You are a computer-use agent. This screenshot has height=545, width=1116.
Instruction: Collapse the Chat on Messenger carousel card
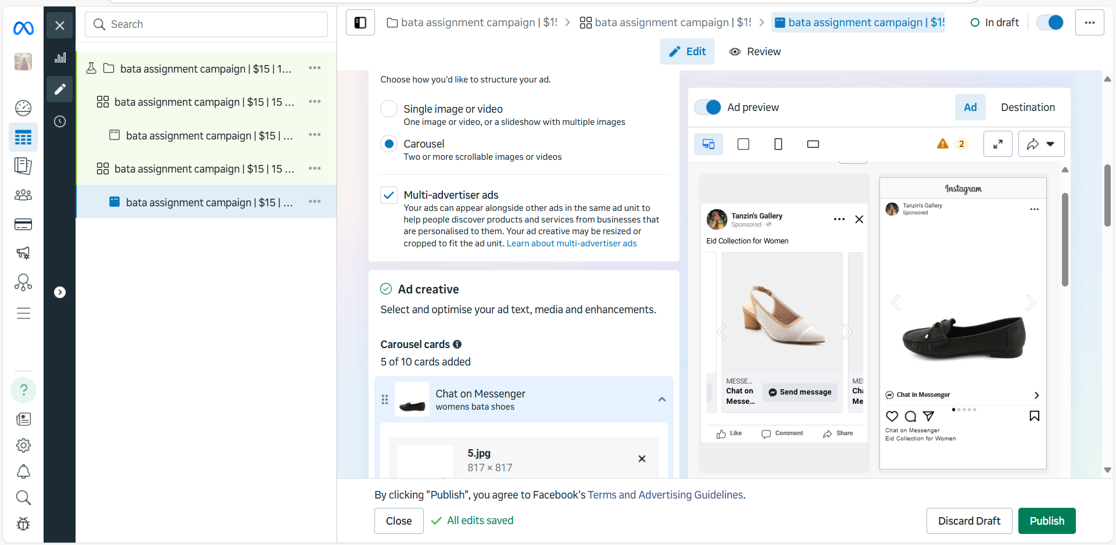click(661, 399)
